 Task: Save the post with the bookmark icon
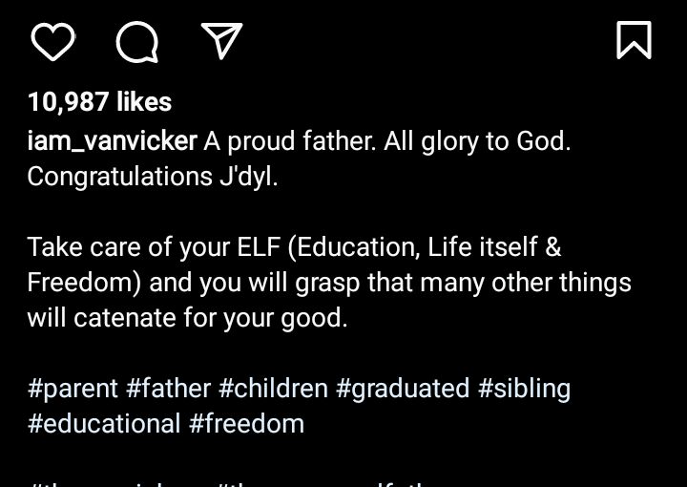[x=634, y=41]
